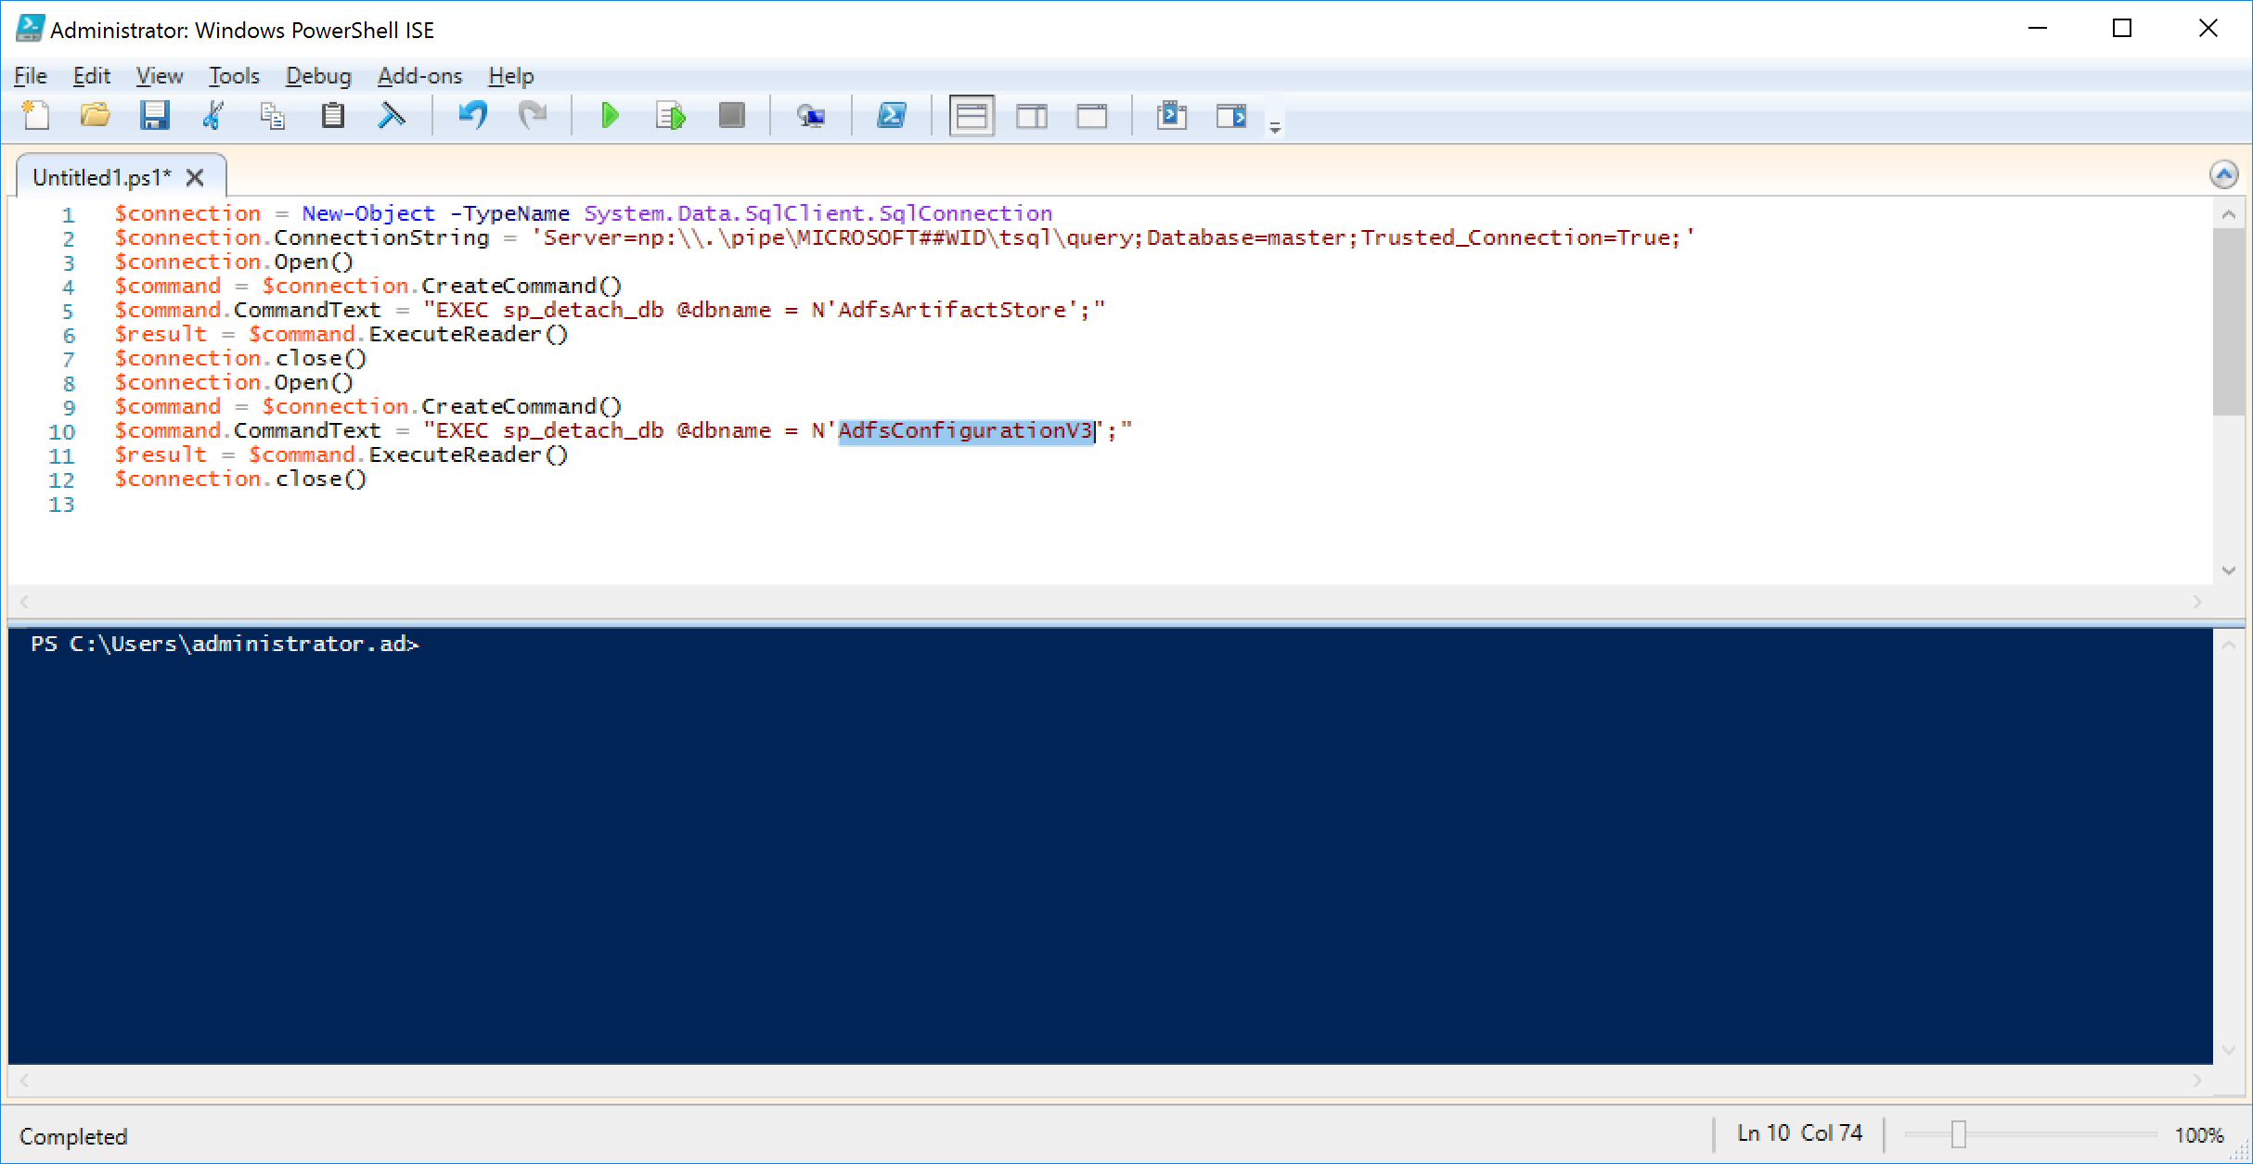
Task: Collapse the script pane with the chevron
Action: coord(2225,174)
